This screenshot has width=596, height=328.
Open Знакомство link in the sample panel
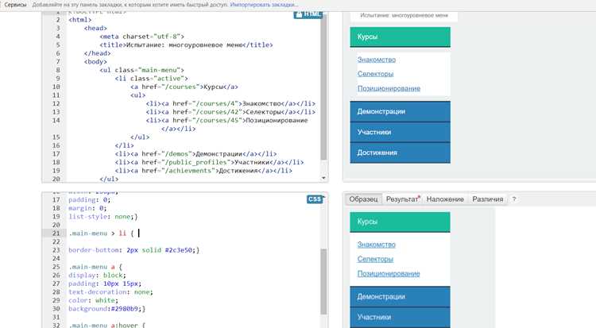click(377, 245)
